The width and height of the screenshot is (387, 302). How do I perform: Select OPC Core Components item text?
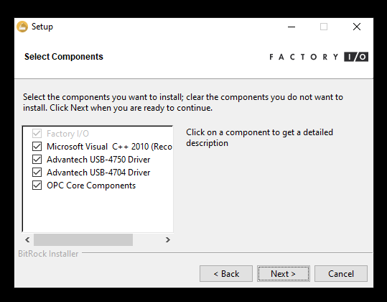pos(91,186)
